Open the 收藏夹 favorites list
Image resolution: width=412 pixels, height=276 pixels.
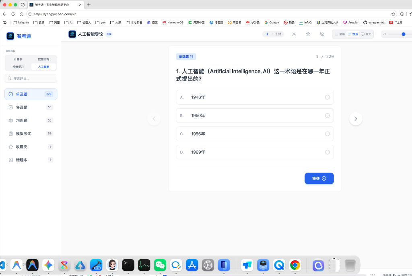click(31, 147)
